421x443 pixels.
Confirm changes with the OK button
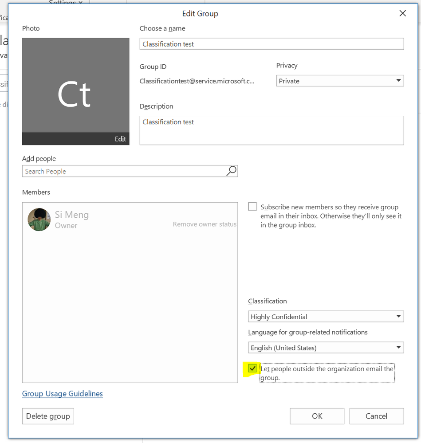coord(317,416)
